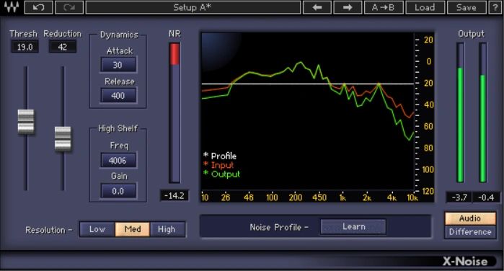The width and height of the screenshot is (504, 271).
Task: Click the Reduction slider handle
Action: tap(63, 138)
